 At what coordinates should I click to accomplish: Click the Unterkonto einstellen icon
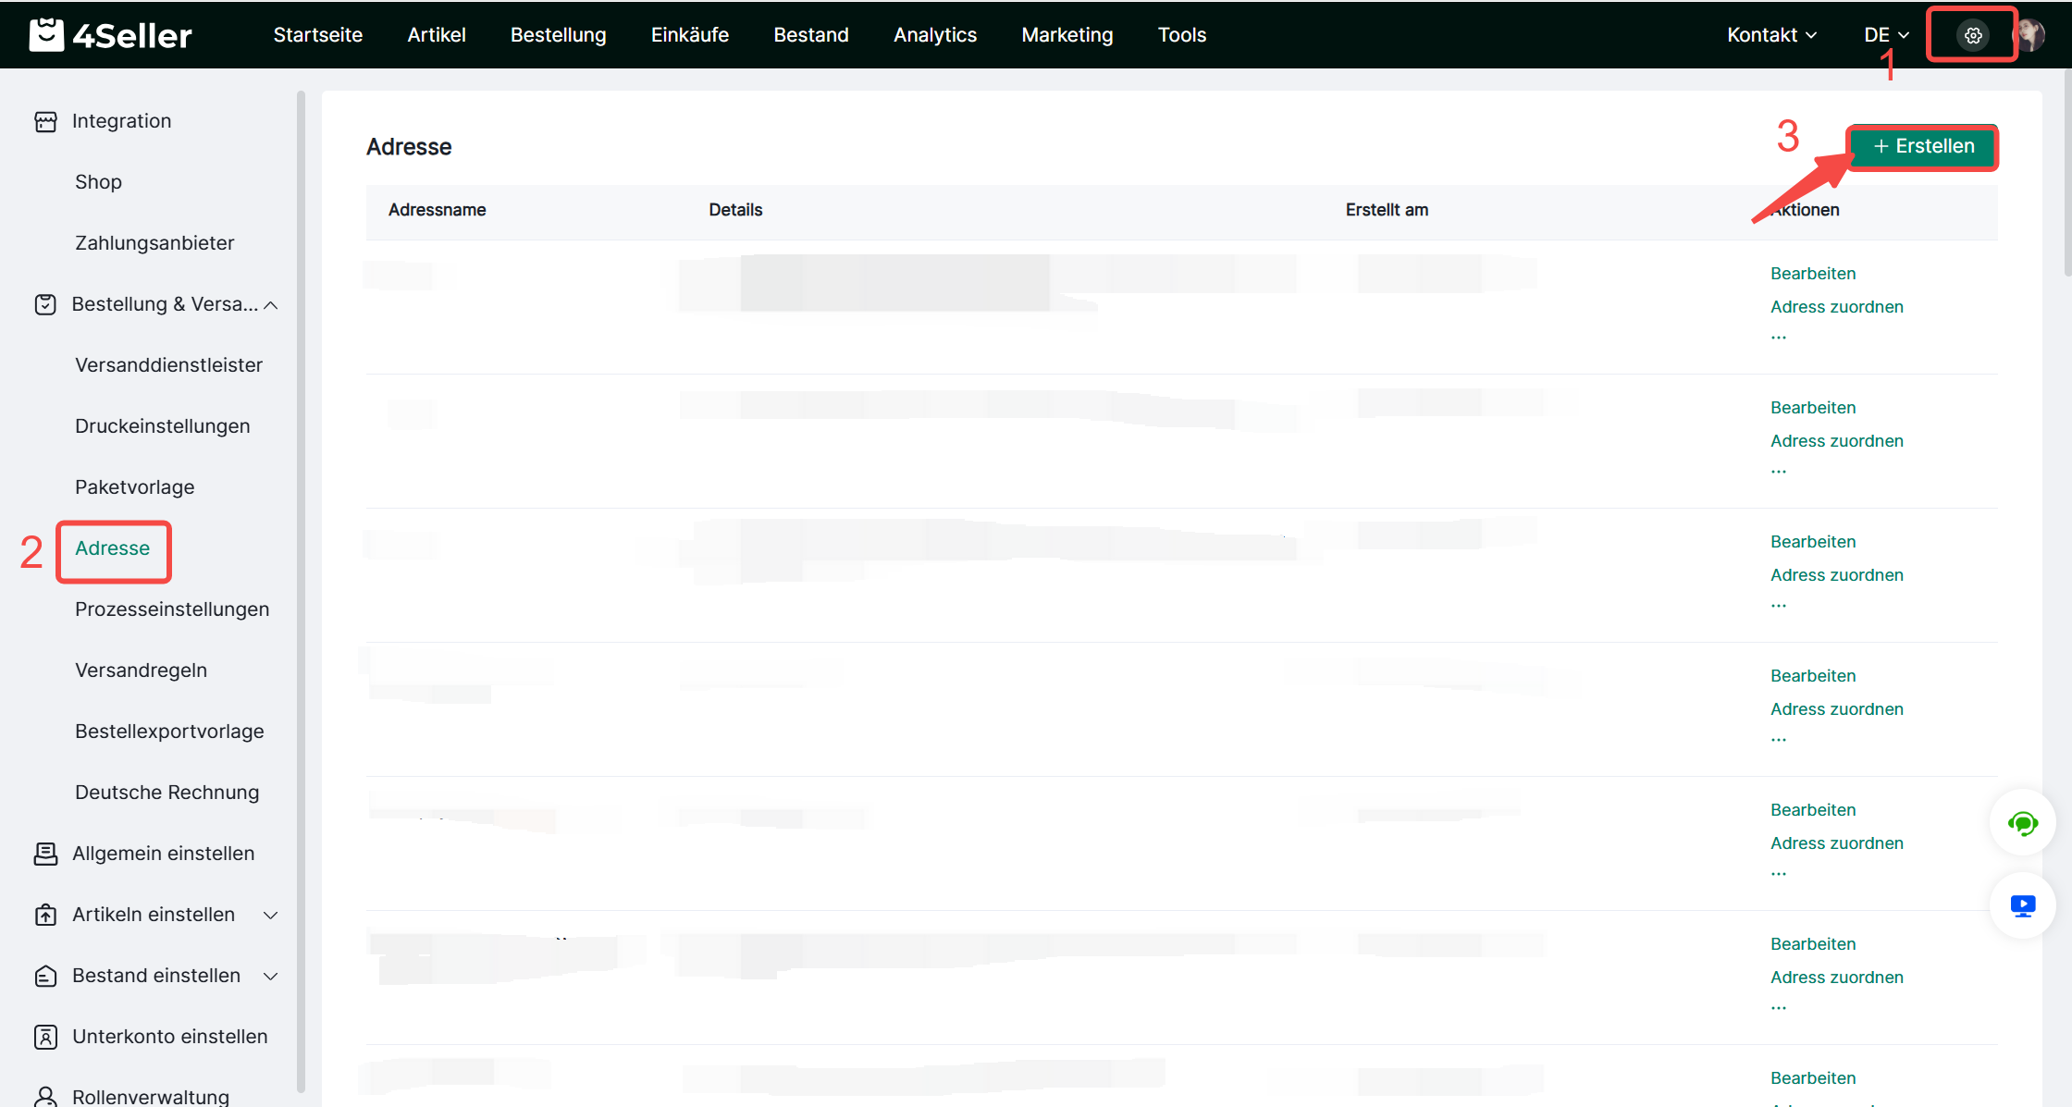(x=45, y=1037)
